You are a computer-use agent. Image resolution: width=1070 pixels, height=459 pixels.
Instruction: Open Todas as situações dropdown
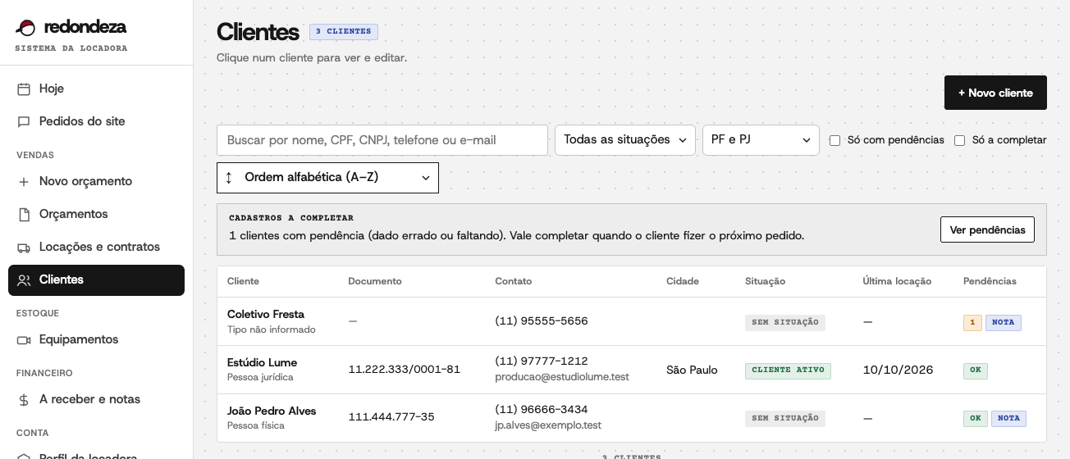(625, 140)
